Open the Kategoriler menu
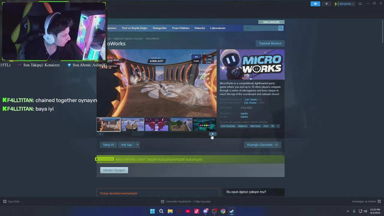Viewport: 384px width, 216px height. (160, 28)
